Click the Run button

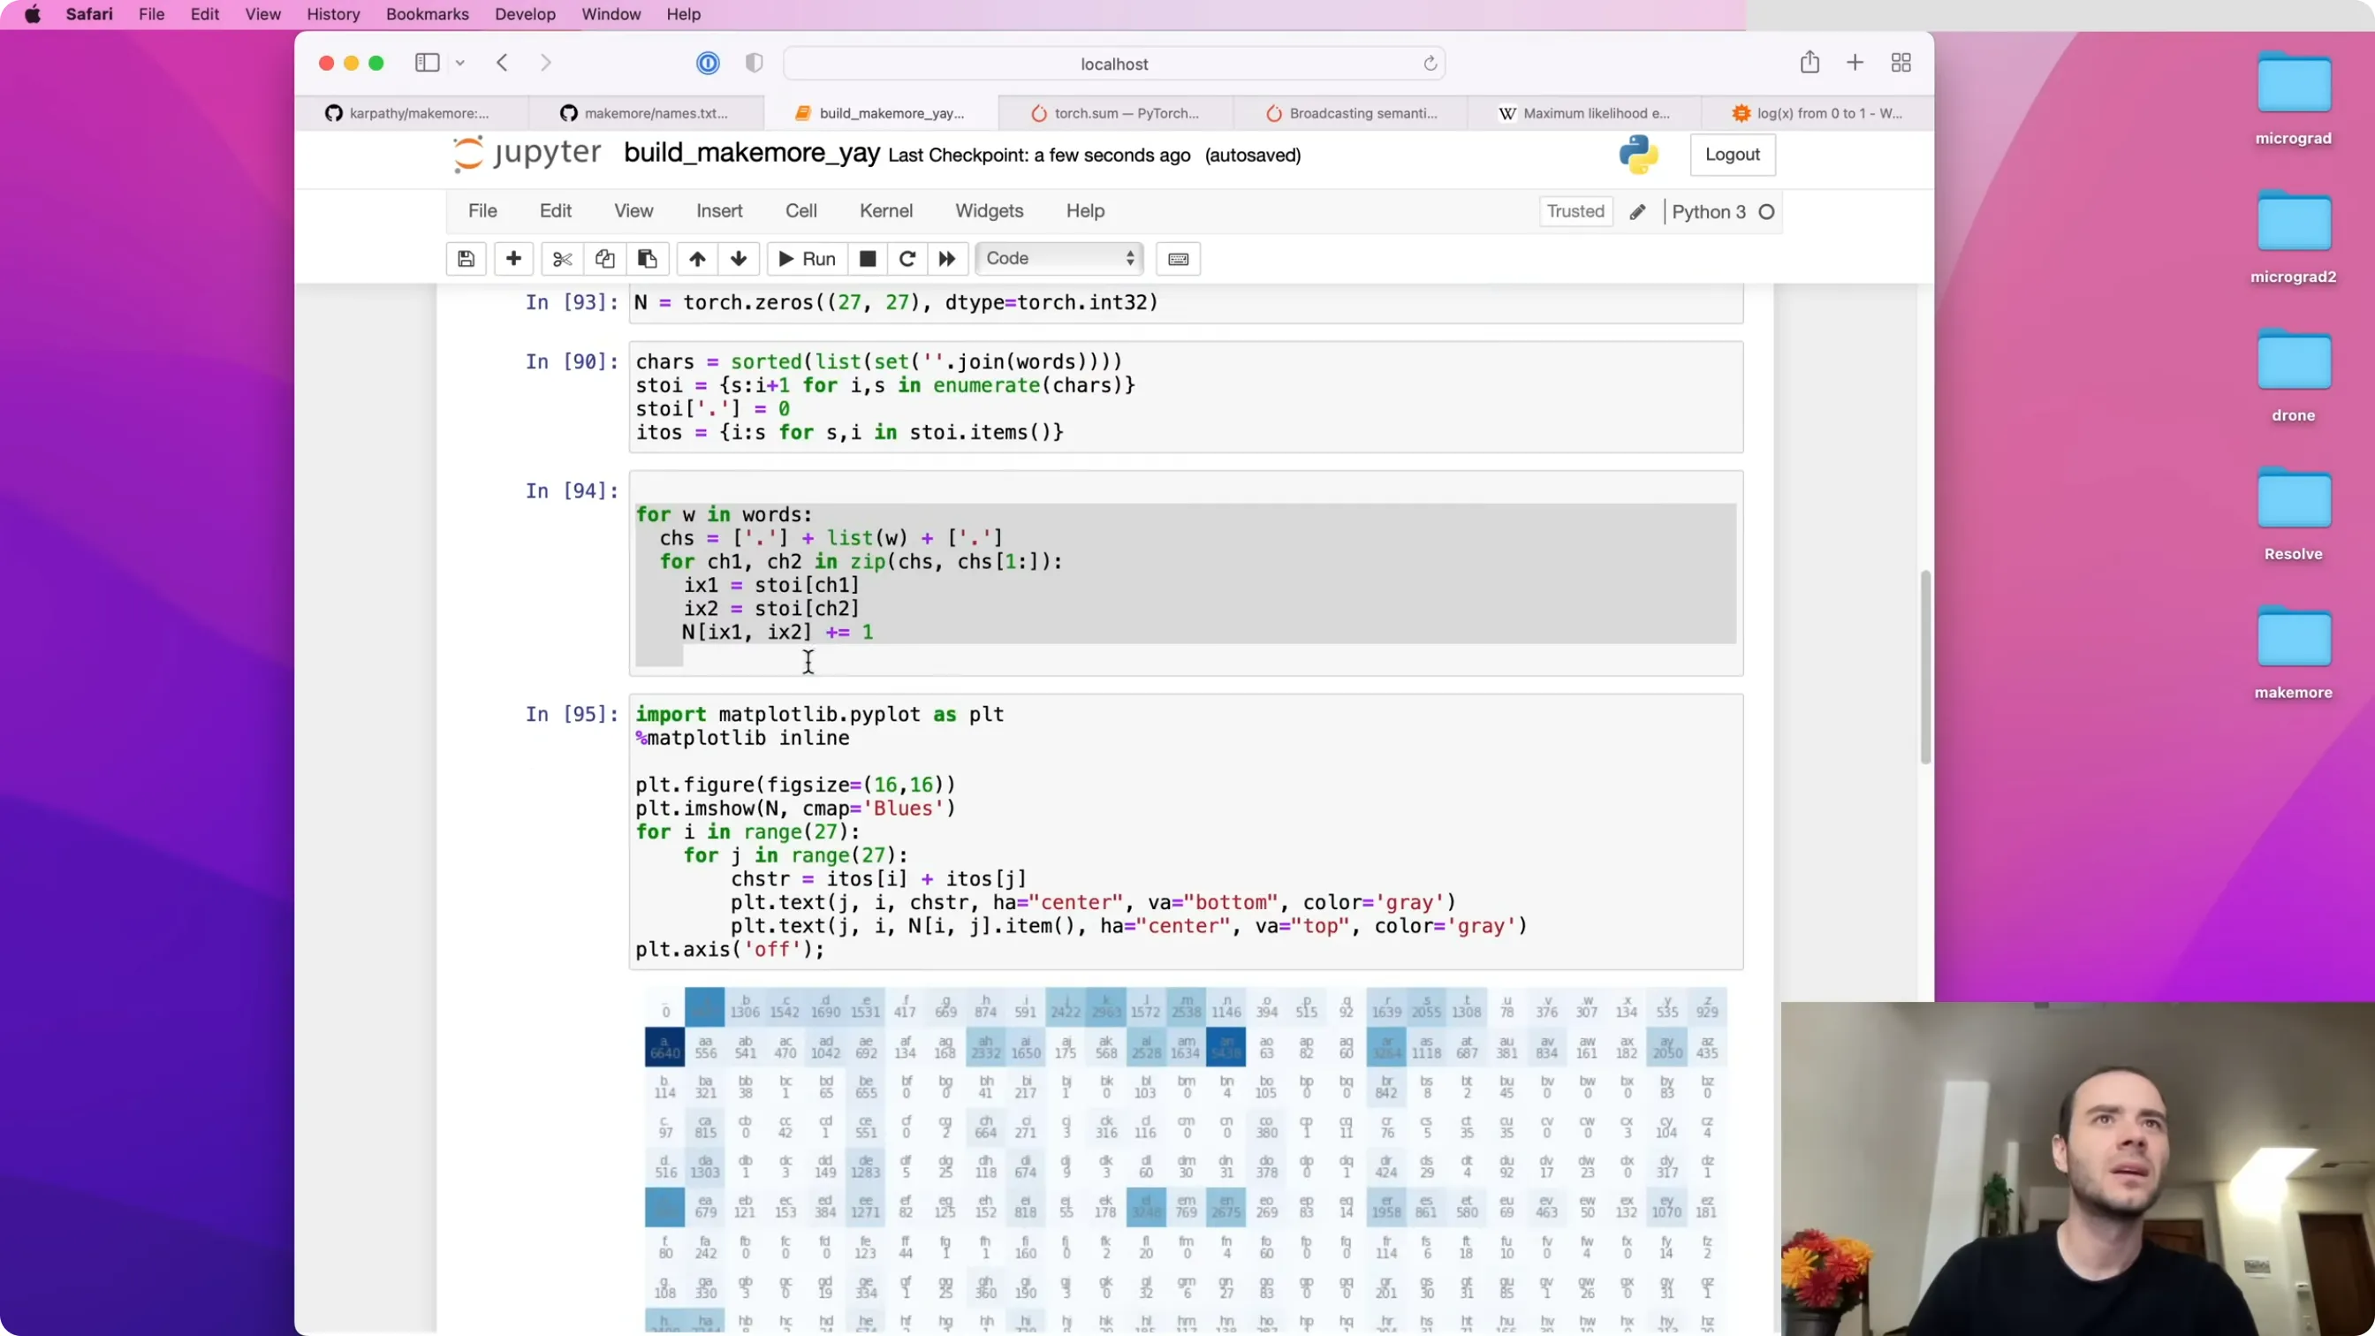pos(807,259)
